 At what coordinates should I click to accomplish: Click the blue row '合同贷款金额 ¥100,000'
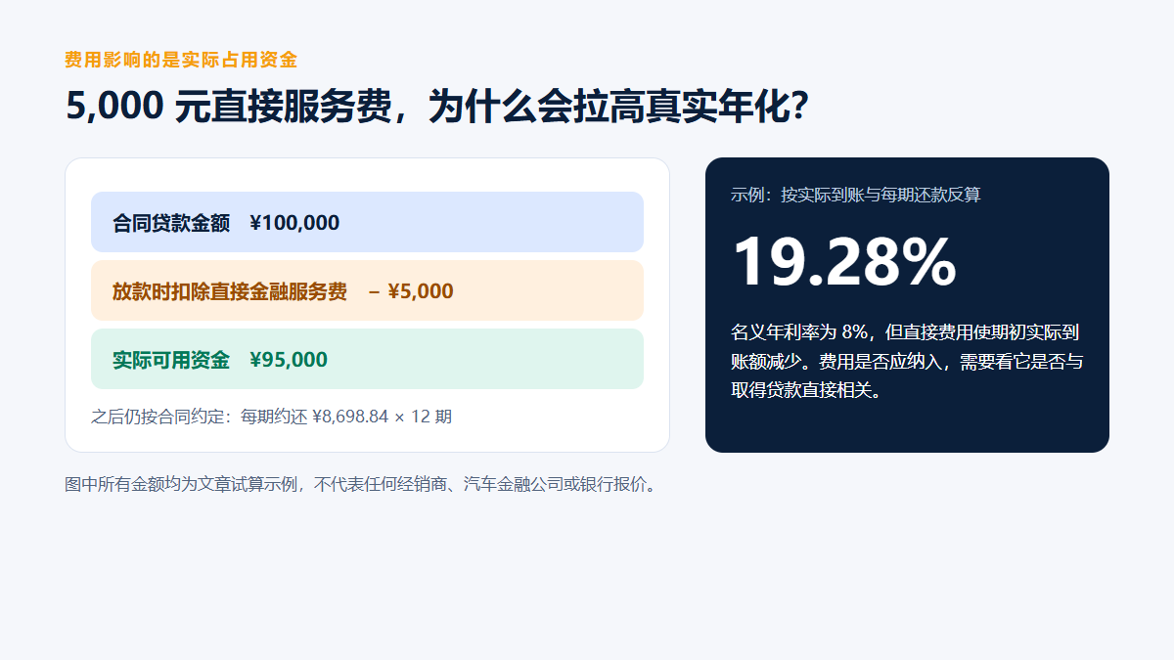click(x=367, y=222)
